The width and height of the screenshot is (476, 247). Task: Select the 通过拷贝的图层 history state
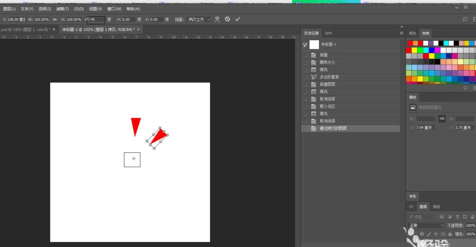point(333,128)
